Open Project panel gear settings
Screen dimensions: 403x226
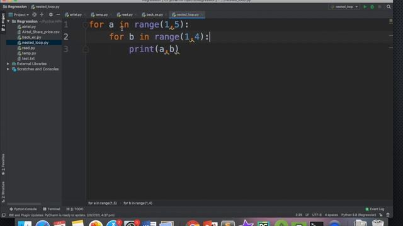[50, 15]
